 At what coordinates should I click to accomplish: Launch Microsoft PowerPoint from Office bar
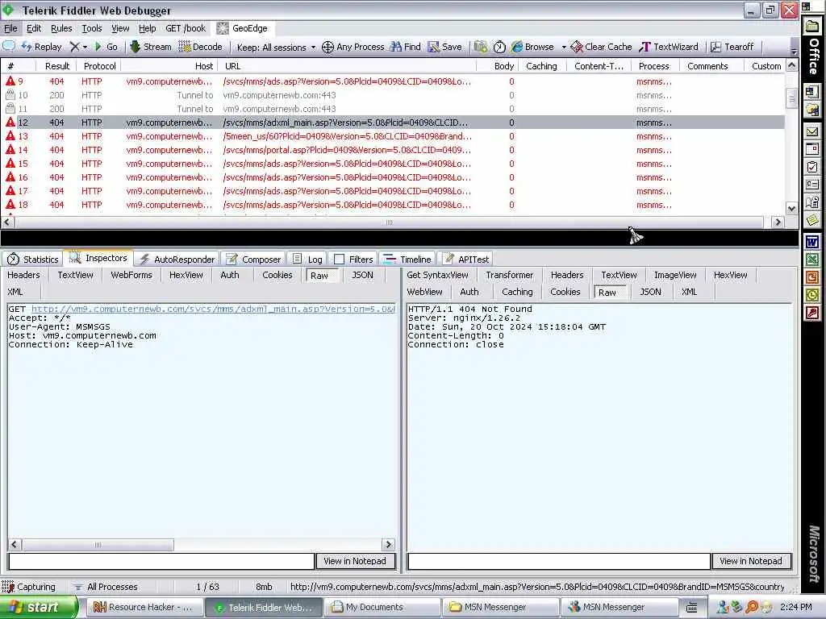[x=812, y=277]
